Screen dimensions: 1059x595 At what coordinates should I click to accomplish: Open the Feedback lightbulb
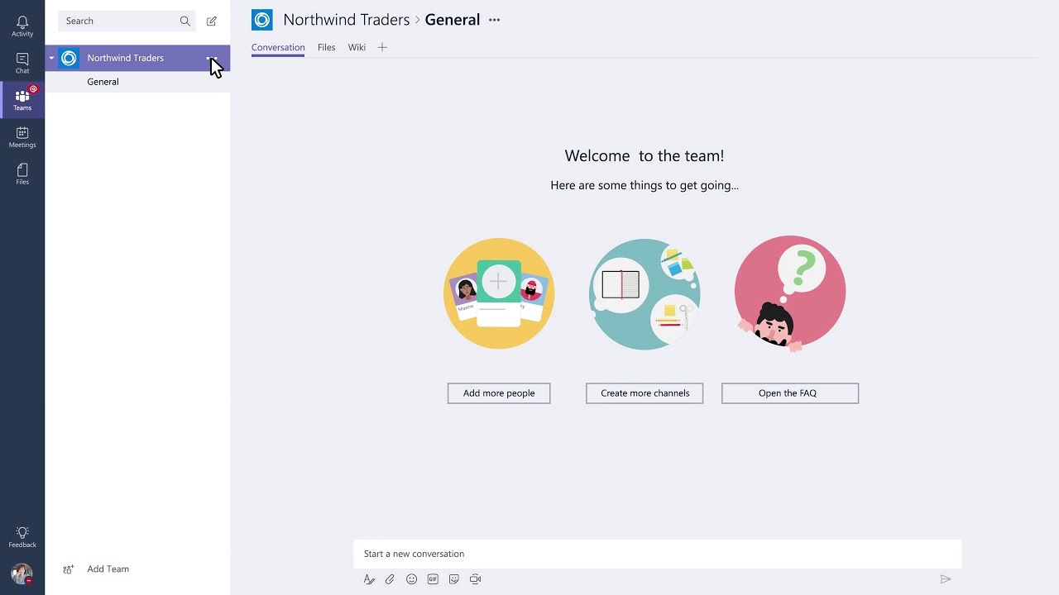click(x=22, y=536)
